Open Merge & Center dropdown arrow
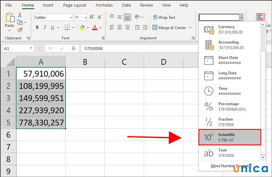 point(190,28)
